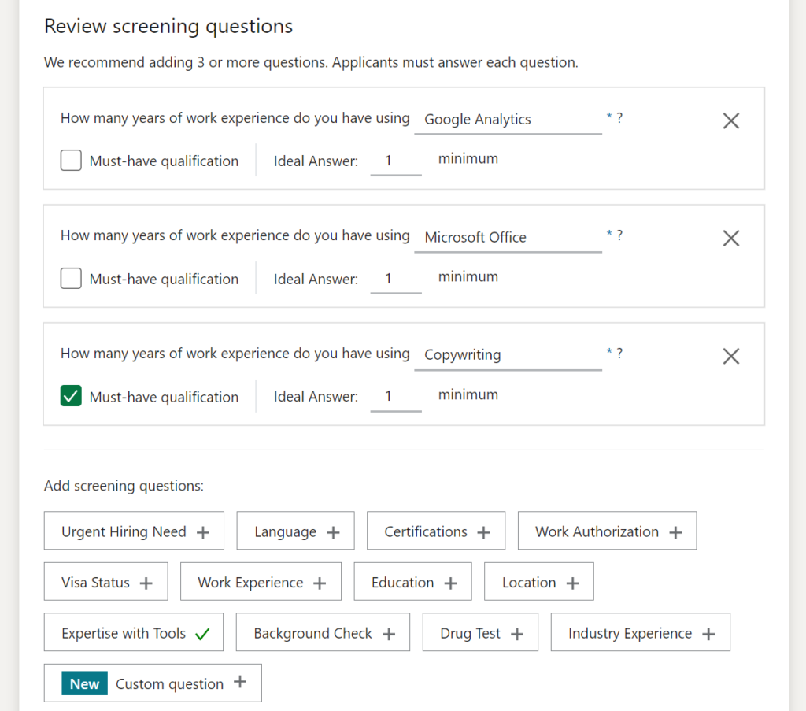Add Location screening question
The width and height of the screenshot is (806, 711).
tap(538, 581)
